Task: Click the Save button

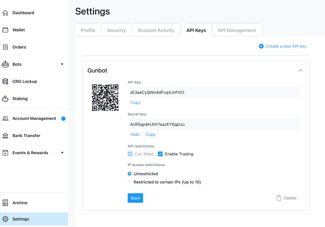Action: 135,198
